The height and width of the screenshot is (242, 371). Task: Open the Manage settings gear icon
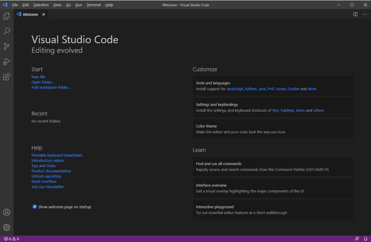coord(6,227)
